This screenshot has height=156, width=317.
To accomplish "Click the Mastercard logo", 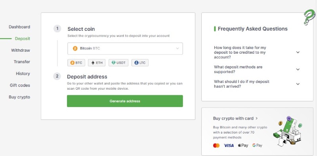I will coord(216,145).
